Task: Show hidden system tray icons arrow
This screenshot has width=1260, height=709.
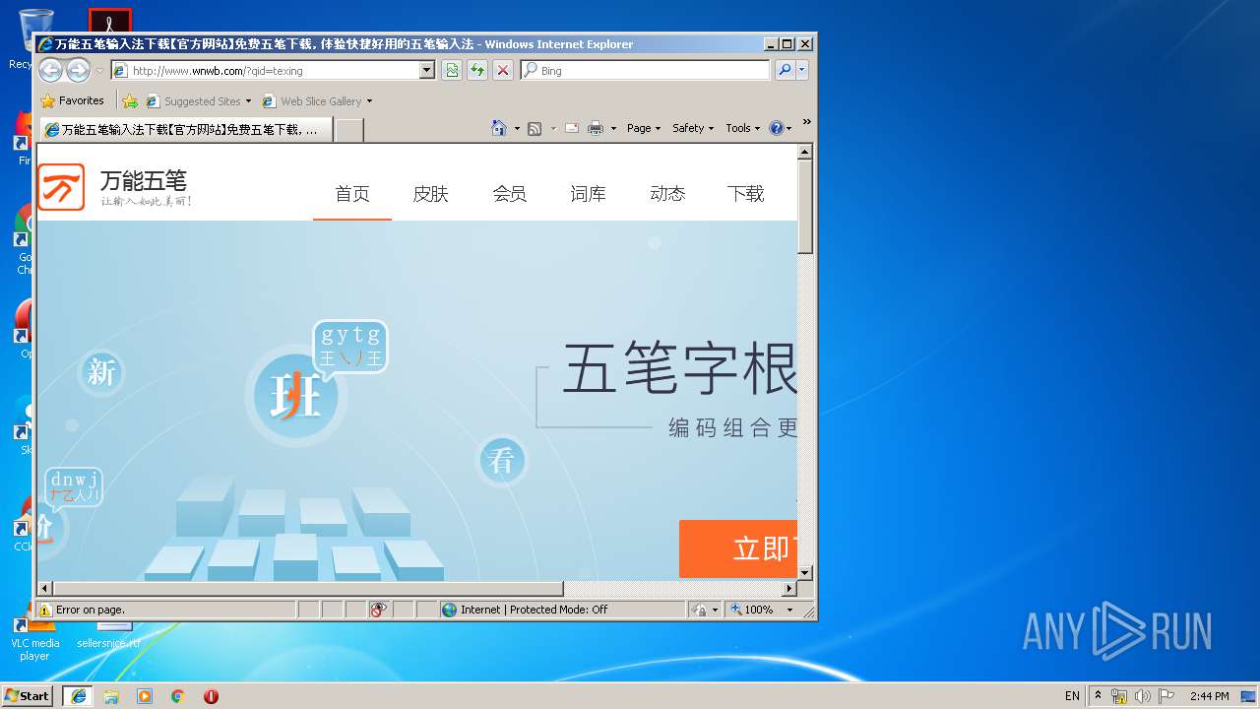Action: coord(1098,695)
